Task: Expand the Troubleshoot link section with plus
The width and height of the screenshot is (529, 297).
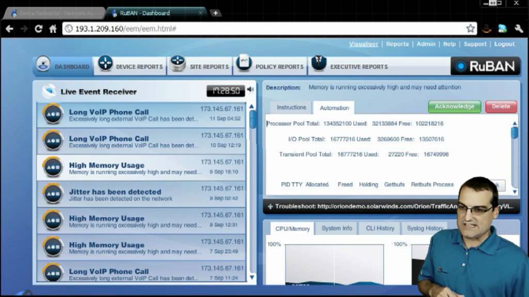Action: click(270, 206)
